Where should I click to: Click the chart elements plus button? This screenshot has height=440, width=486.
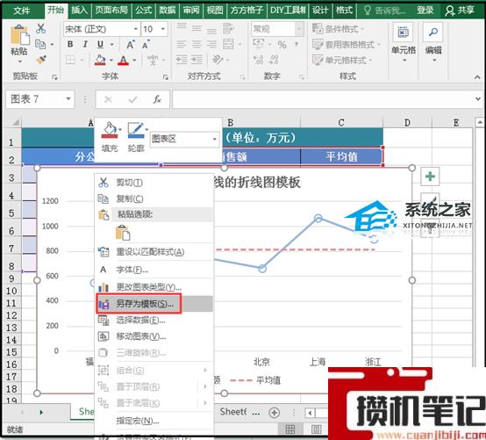point(430,177)
